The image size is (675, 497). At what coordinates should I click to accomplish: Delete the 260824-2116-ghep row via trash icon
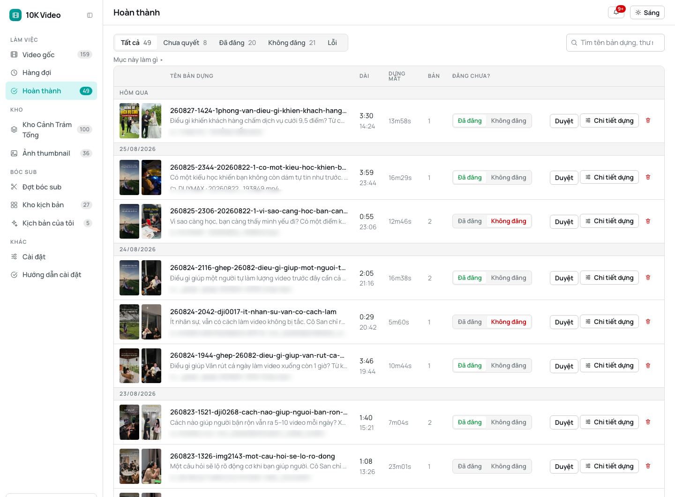(x=648, y=278)
